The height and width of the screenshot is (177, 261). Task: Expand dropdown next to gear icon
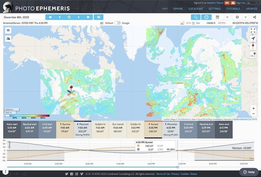pyautogui.click(x=246, y=17)
